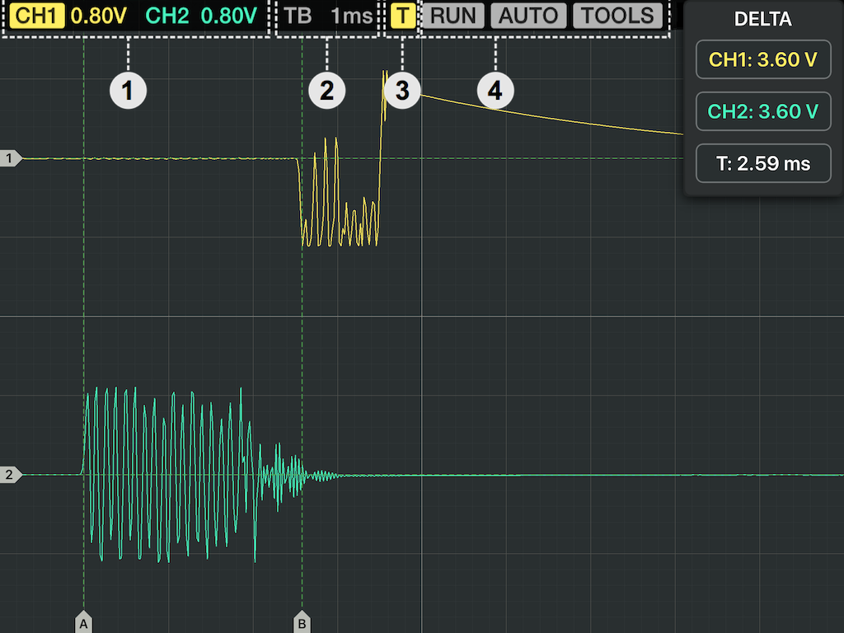Click the channel 2 zero-level marker on left edge
Viewport: 844px width, 633px height.
10,475
